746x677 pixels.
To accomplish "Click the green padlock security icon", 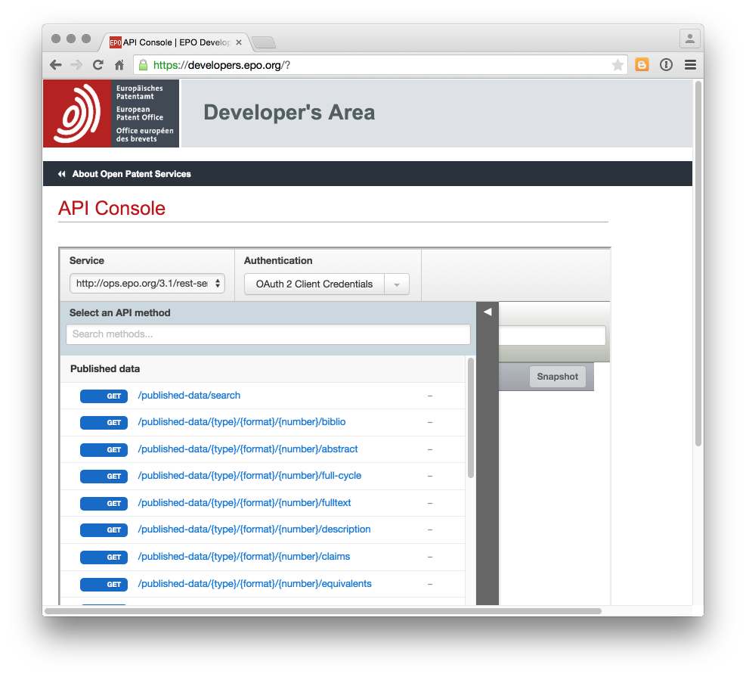I will (143, 65).
